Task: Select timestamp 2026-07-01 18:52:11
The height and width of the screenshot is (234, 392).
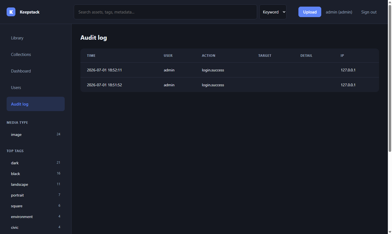Action: 104,70
